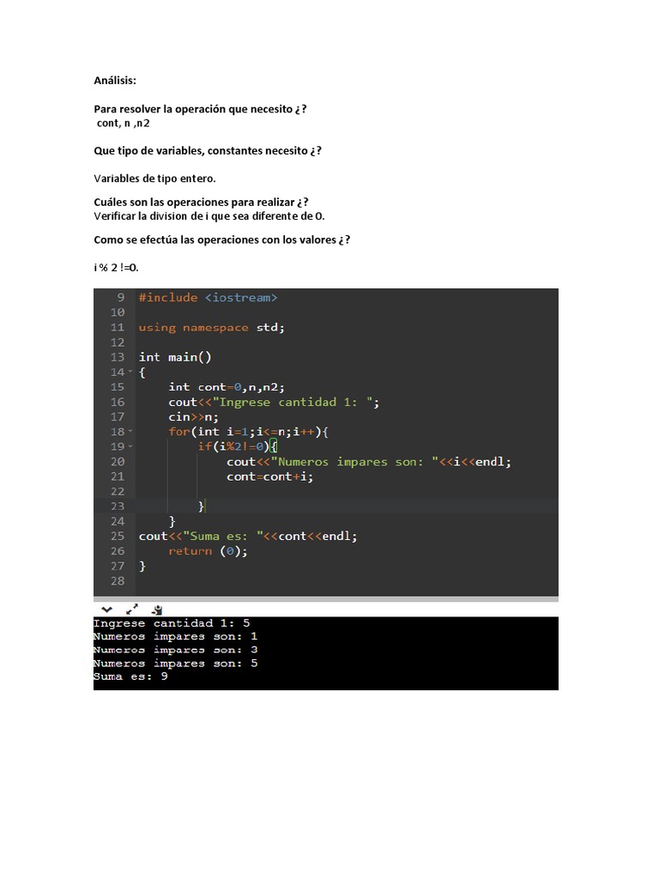Click console line 'Numeros impares son: 5'
The image size is (659, 879).
pyautogui.click(x=175, y=664)
